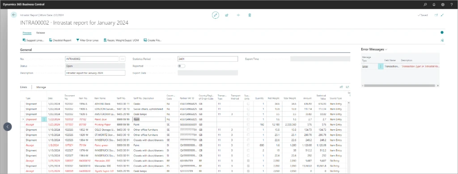The height and width of the screenshot is (174, 458).
Task: Open row menu for Error message
Action: coord(381,67)
